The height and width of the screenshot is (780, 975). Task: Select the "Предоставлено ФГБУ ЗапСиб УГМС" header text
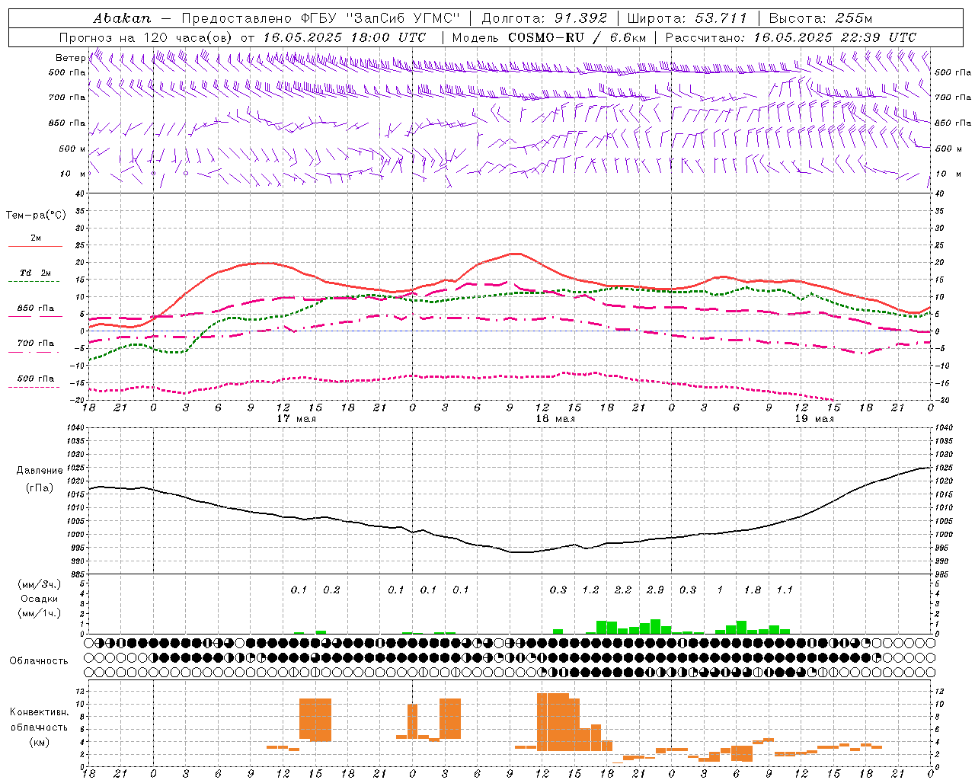point(321,18)
